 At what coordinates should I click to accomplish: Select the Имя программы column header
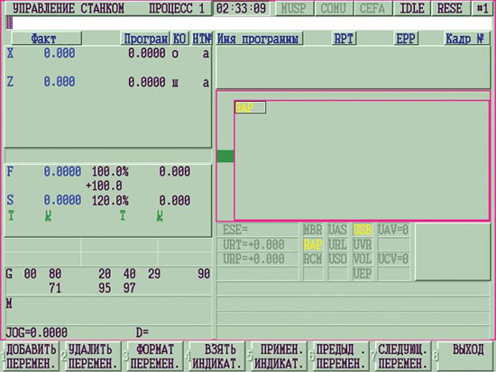click(259, 39)
